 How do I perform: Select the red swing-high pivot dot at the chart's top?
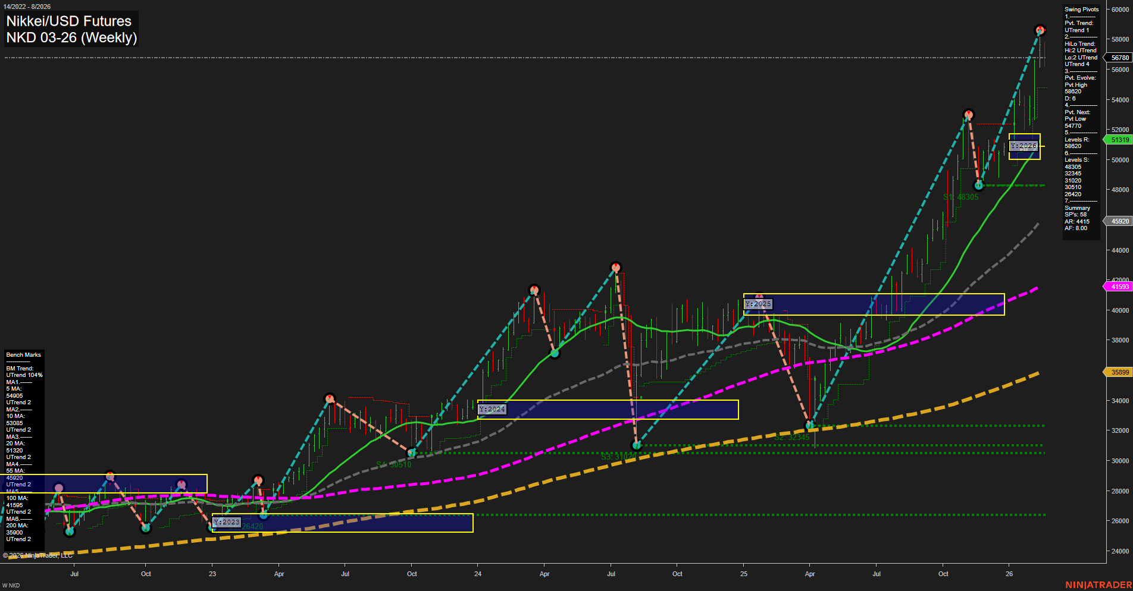(1039, 29)
